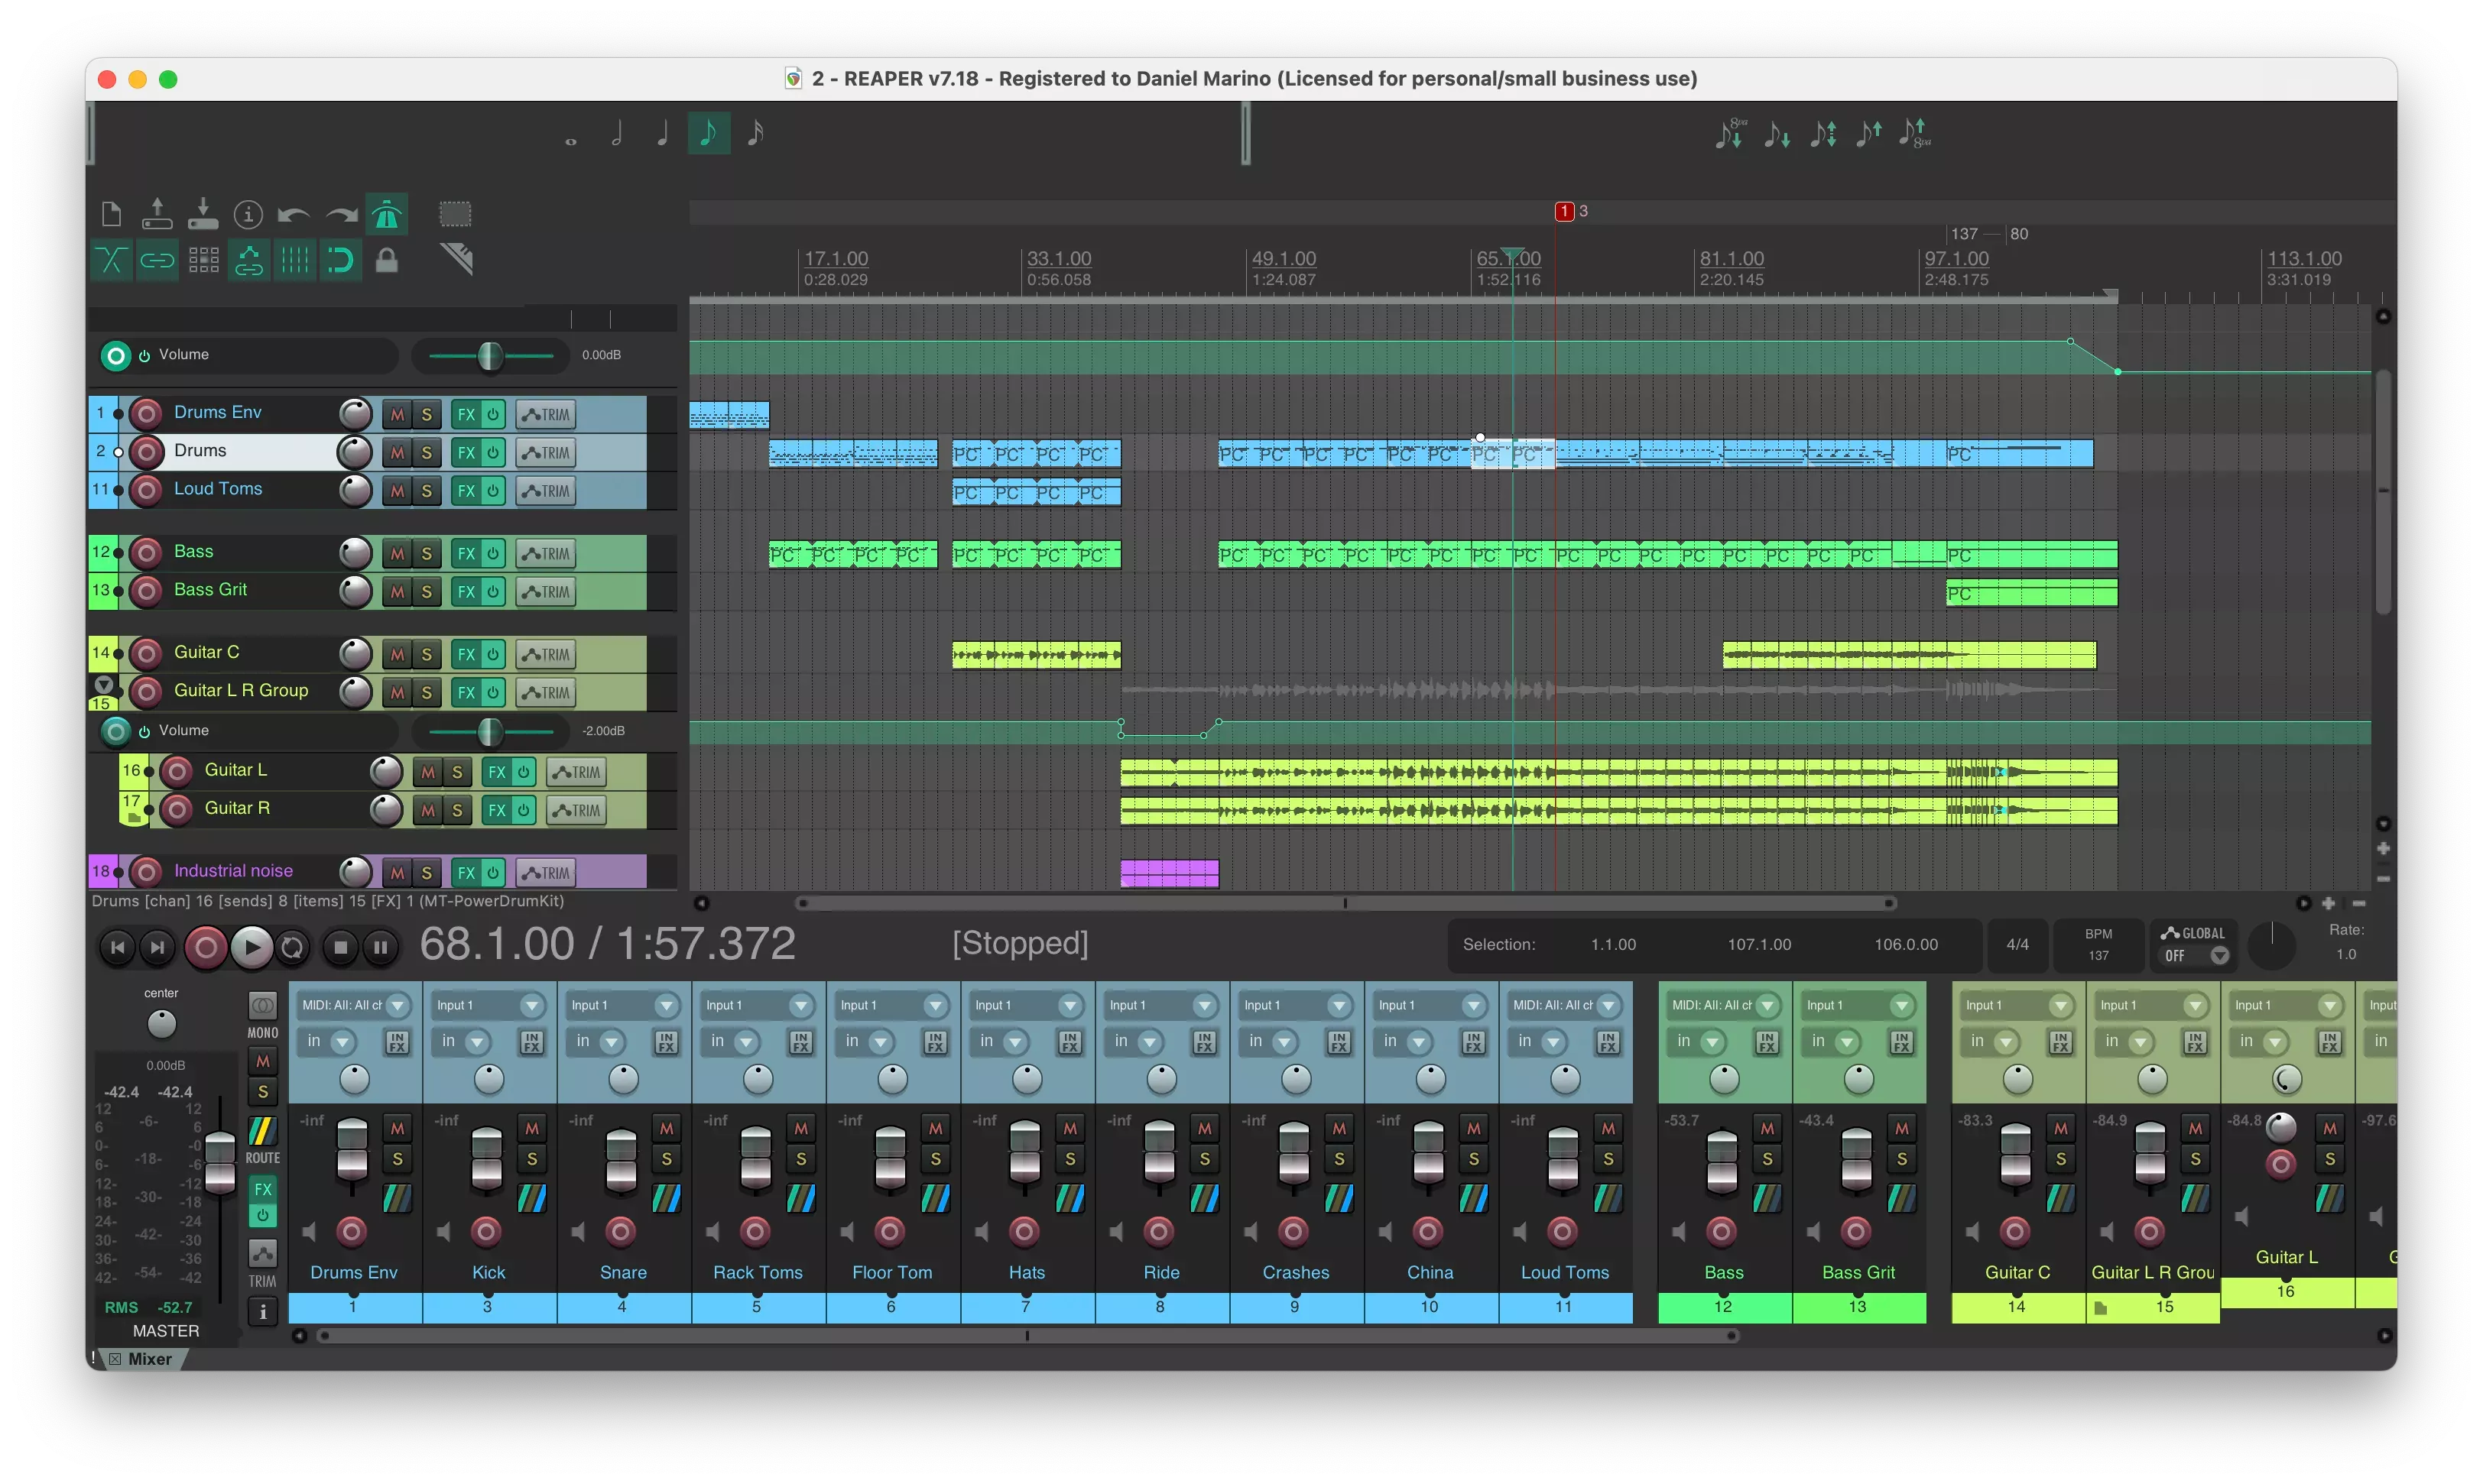Open FX for the Loud Toms track

[x=466, y=491]
